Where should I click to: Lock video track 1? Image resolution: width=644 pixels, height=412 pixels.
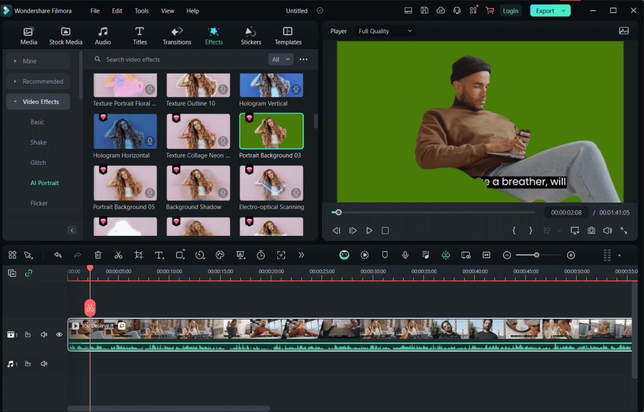28,335
